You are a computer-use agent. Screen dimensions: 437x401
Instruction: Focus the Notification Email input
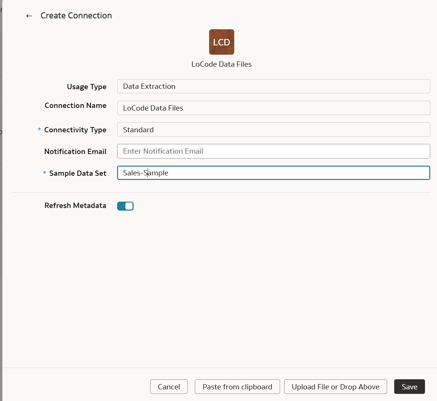273,151
